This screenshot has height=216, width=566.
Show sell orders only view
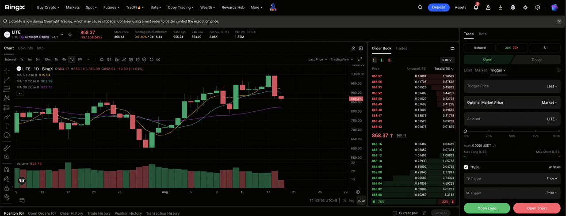[x=390, y=60]
